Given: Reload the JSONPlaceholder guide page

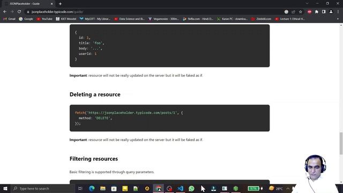Looking at the screenshot, I should (x=19, y=12).
